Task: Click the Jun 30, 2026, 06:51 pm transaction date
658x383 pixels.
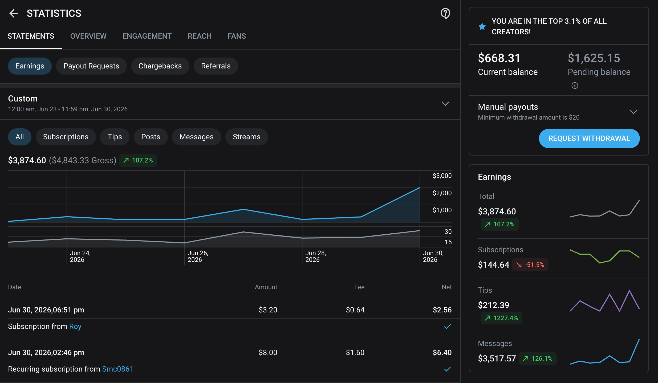Action: coord(46,310)
